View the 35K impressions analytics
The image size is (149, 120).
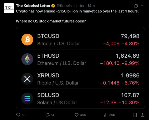tap(109, 115)
